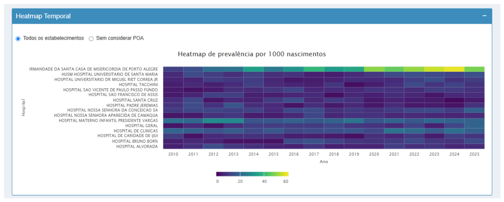Click the Heatmap Temporal panel title

pyautogui.click(x=43, y=16)
